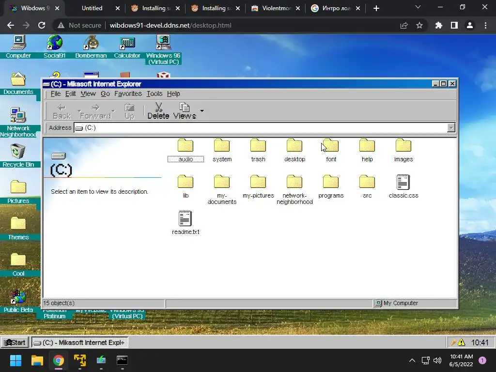This screenshot has height=372, width=496.
Task: Bookmark this page with star icon
Action: pyautogui.click(x=419, y=25)
